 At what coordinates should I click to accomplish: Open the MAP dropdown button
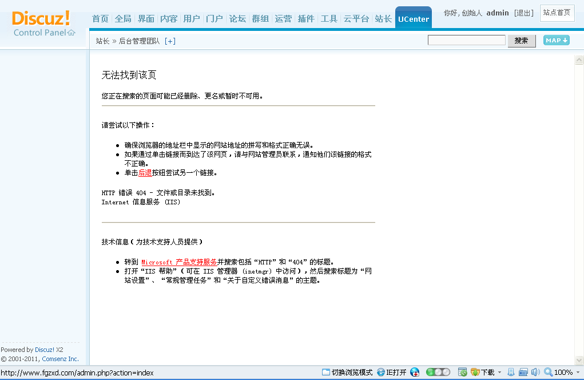[x=557, y=40]
